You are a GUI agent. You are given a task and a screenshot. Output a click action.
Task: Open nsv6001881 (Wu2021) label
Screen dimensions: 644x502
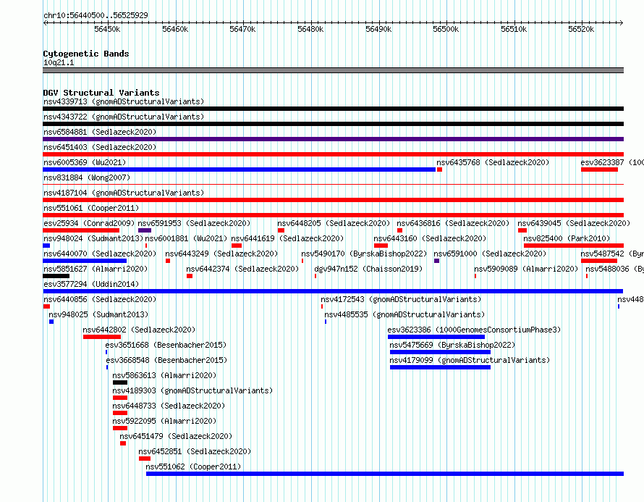tap(186, 238)
